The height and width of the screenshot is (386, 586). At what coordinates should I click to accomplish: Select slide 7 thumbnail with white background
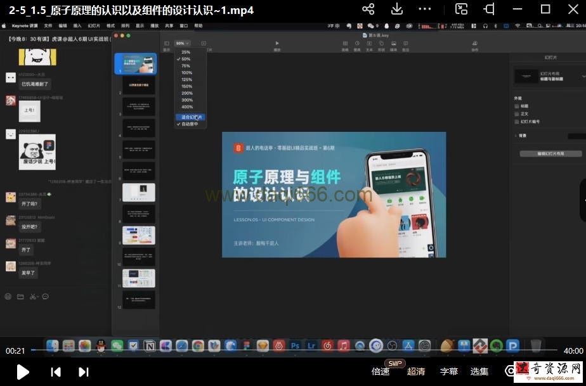[x=139, y=193]
